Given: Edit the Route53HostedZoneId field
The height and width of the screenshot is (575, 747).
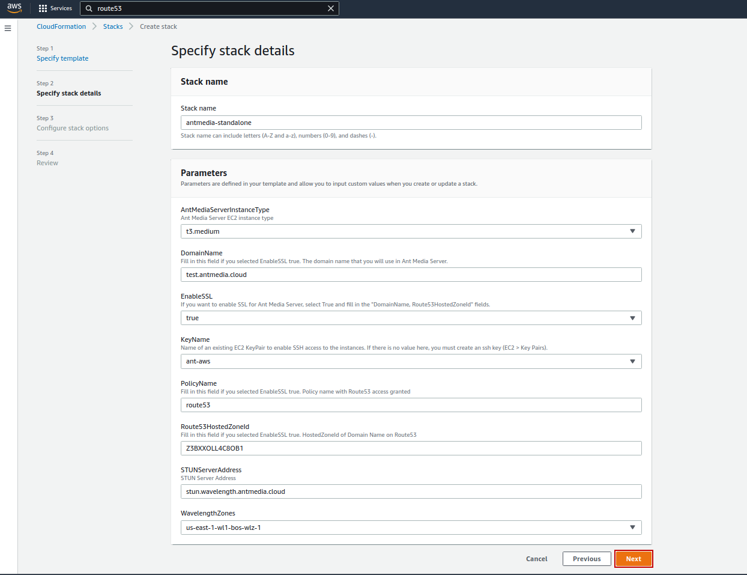Looking at the screenshot, I should [x=411, y=448].
